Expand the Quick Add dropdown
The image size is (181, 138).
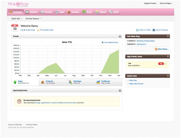(x=17, y=19)
